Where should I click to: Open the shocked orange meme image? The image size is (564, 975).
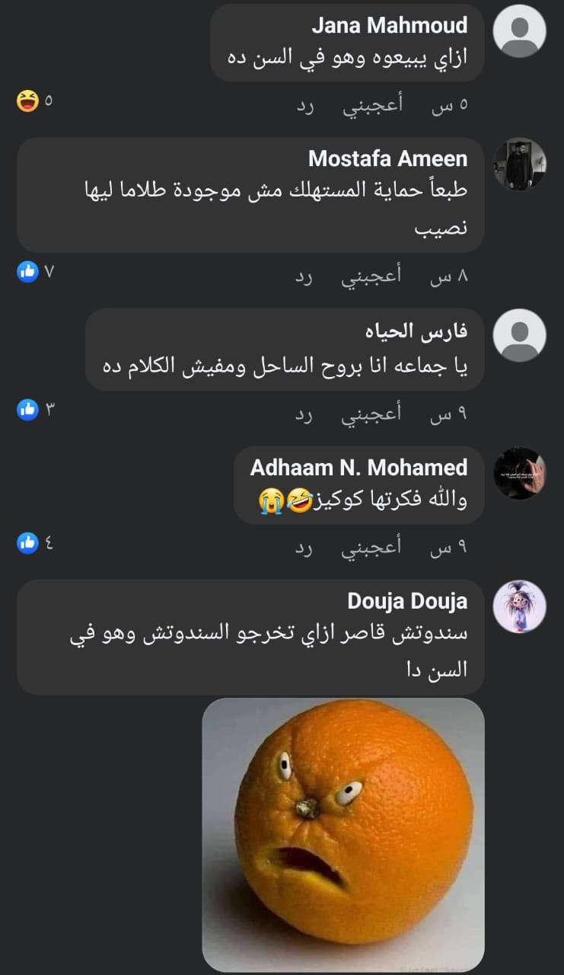343,835
